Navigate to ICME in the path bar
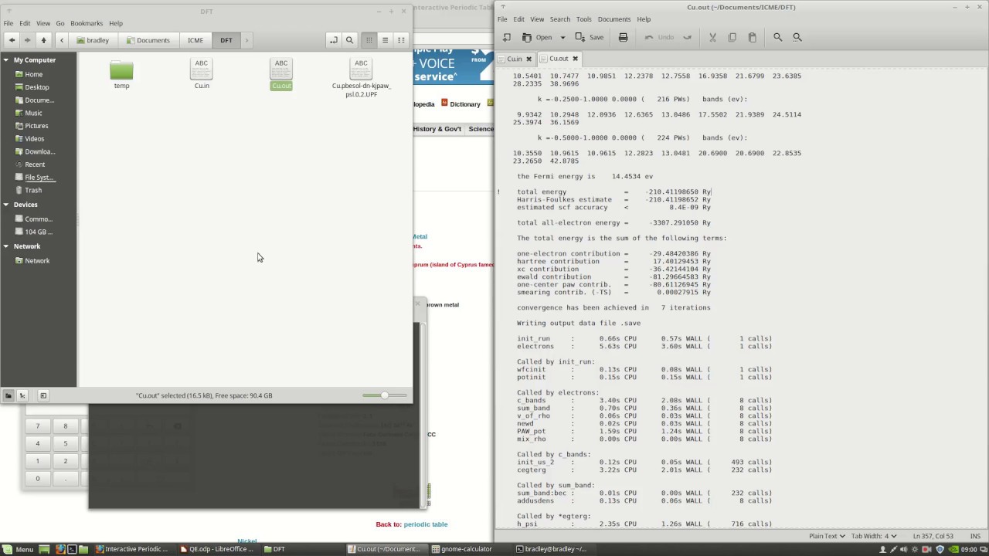This screenshot has width=989, height=556. point(195,40)
